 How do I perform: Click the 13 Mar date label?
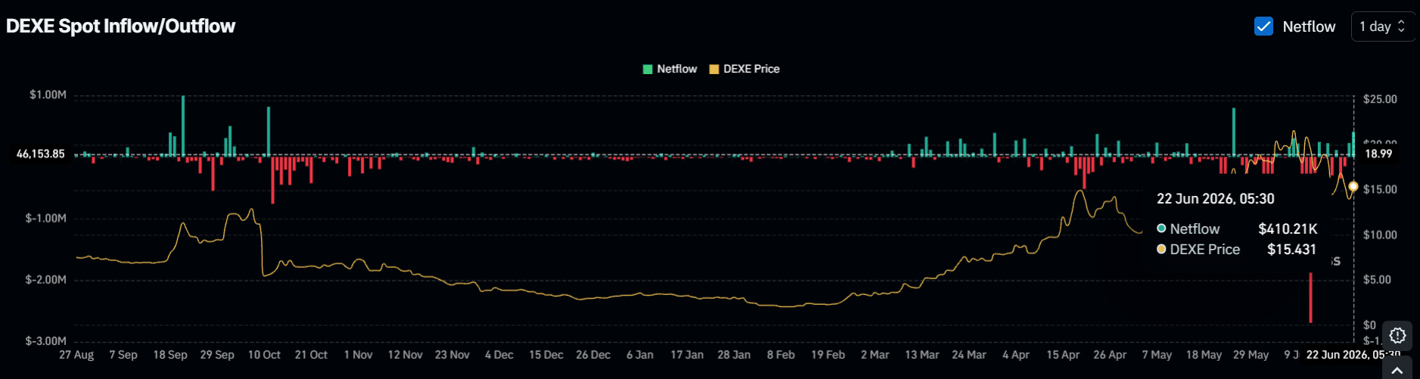[x=922, y=354]
